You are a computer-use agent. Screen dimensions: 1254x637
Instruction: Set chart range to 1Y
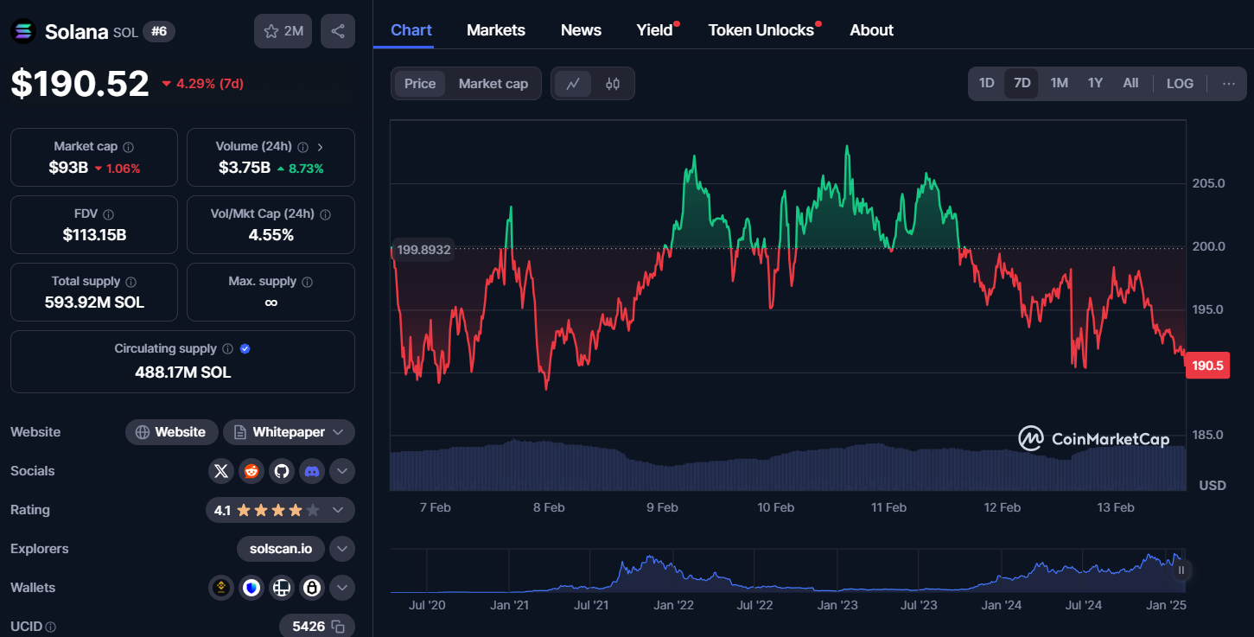click(x=1095, y=84)
